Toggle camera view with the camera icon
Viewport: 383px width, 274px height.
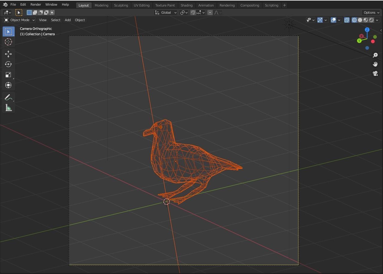click(375, 73)
